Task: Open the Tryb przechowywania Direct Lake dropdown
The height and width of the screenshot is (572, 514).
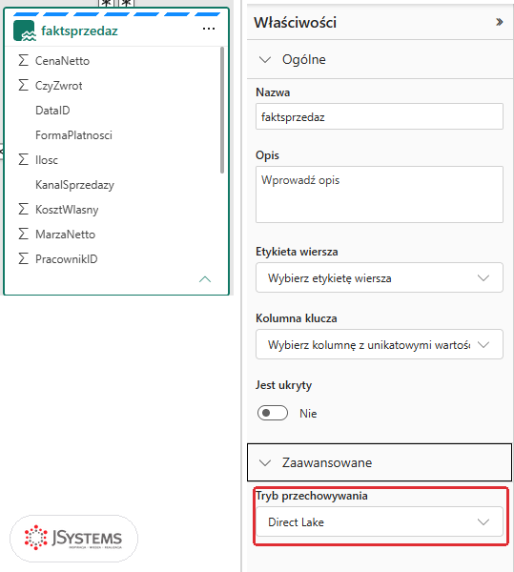Action: 380,521
